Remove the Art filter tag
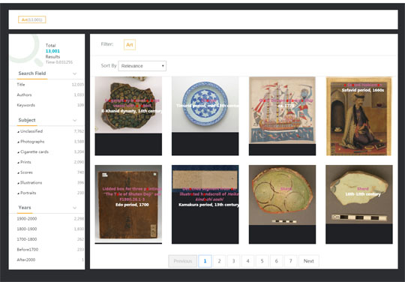 [x=130, y=45]
